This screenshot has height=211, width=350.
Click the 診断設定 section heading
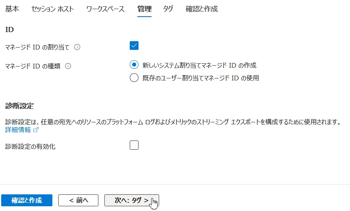[x=19, y=106]
